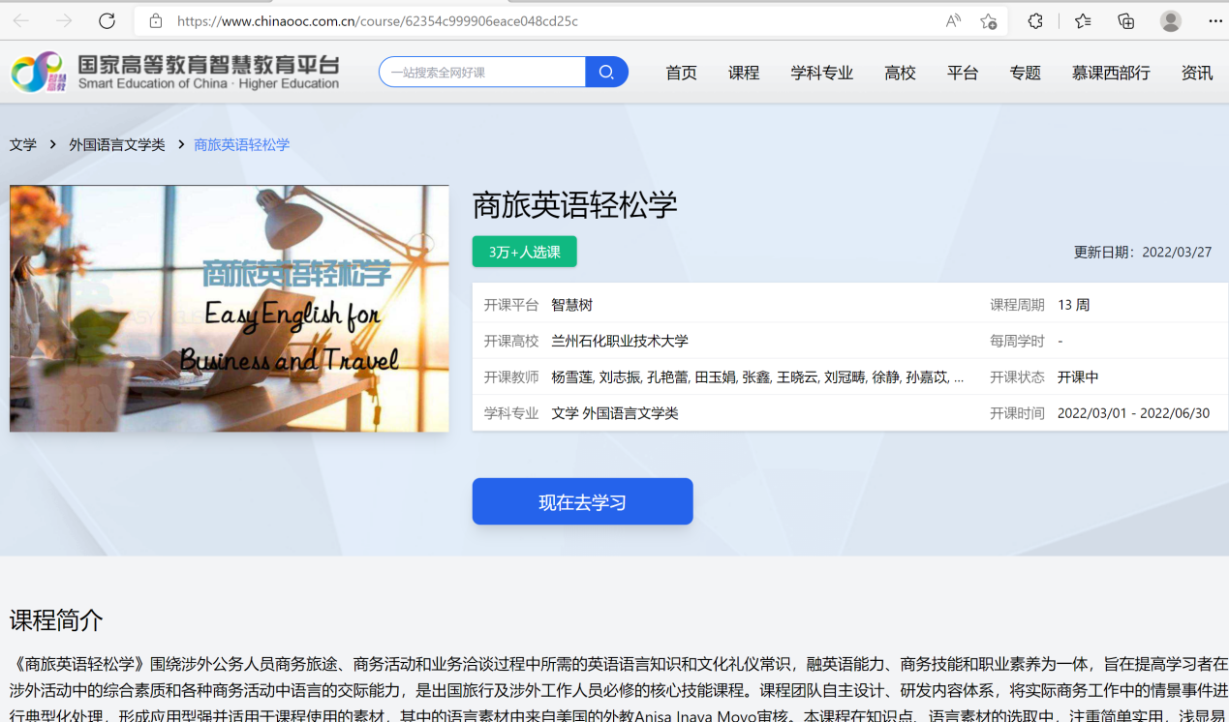Open browser settings three-dot menu
Viewport: 1229px width, 722px height.
coord(1215,21)
